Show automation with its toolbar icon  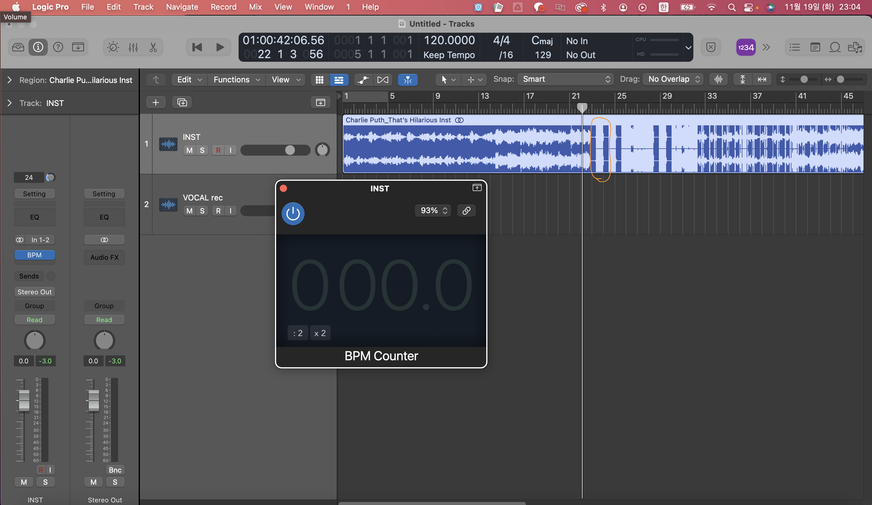[363, 80]
